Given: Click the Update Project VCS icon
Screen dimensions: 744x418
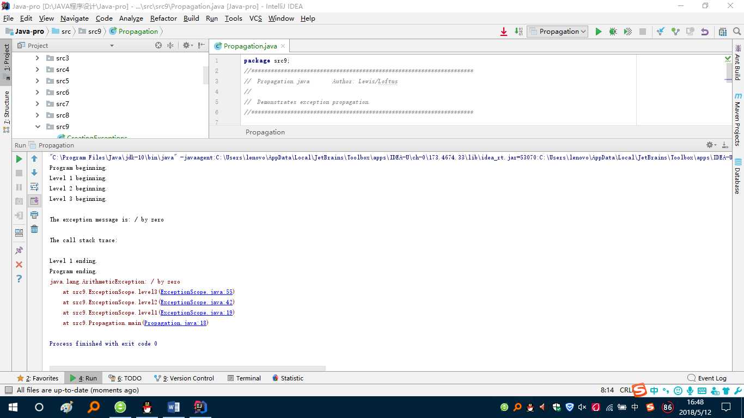Looking at the screenshot, I should [x=660, y=32].
